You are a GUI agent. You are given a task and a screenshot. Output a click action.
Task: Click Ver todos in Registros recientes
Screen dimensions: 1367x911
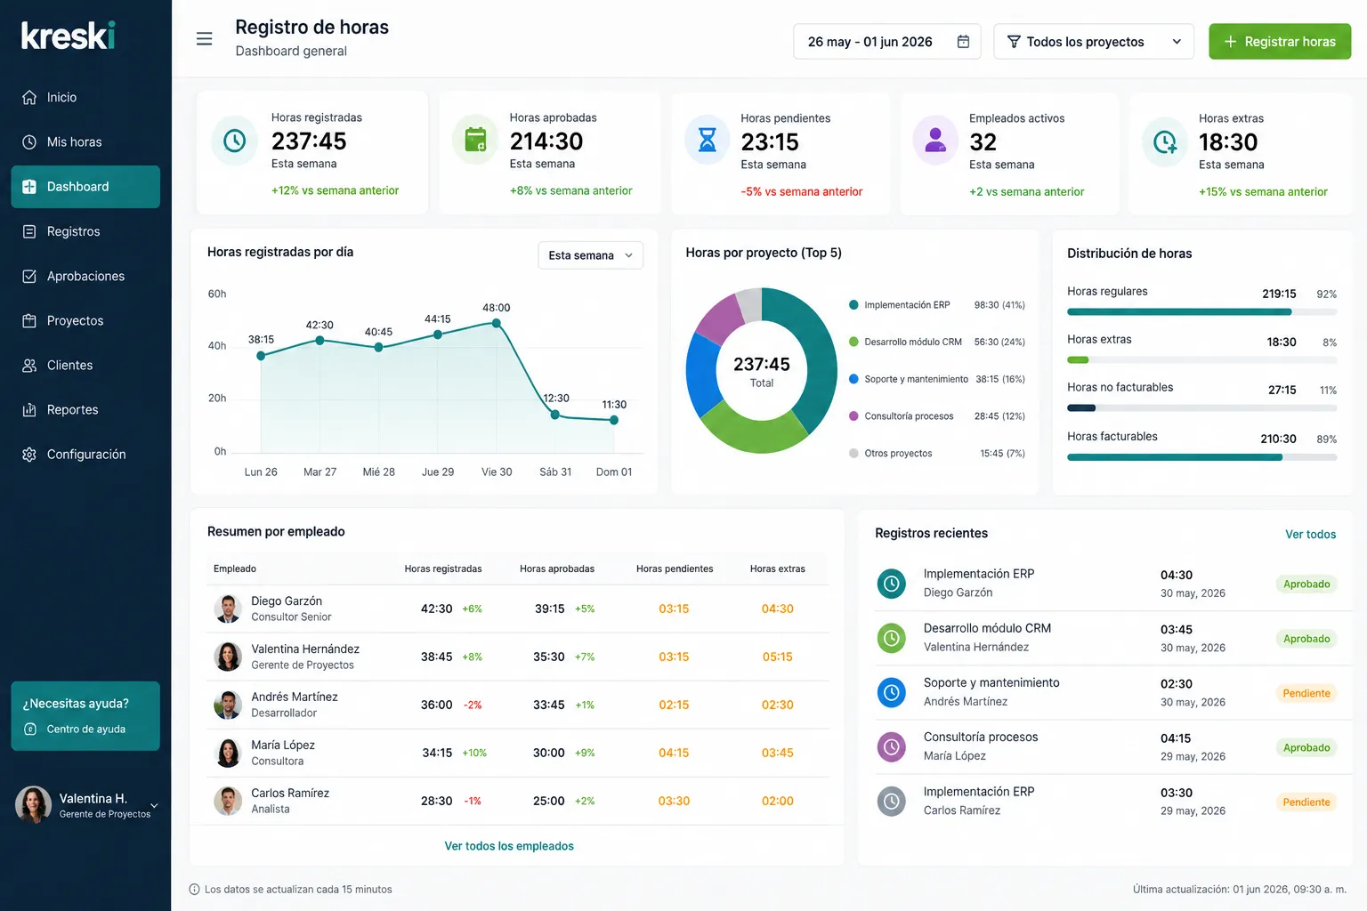(1310, 535)
